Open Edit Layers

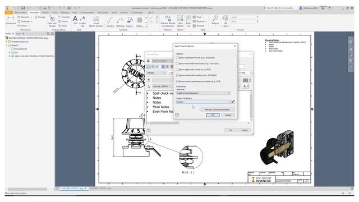225,21
